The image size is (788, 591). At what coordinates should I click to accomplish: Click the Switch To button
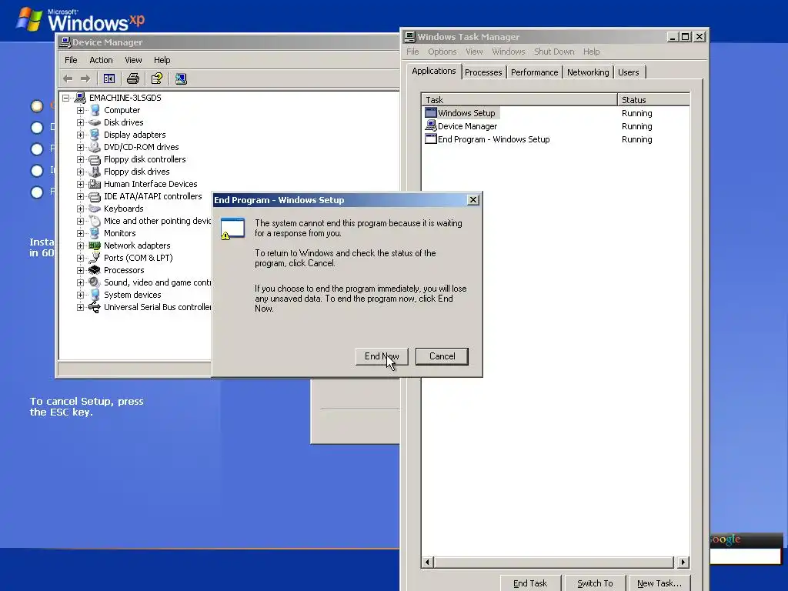click(595, 583)
